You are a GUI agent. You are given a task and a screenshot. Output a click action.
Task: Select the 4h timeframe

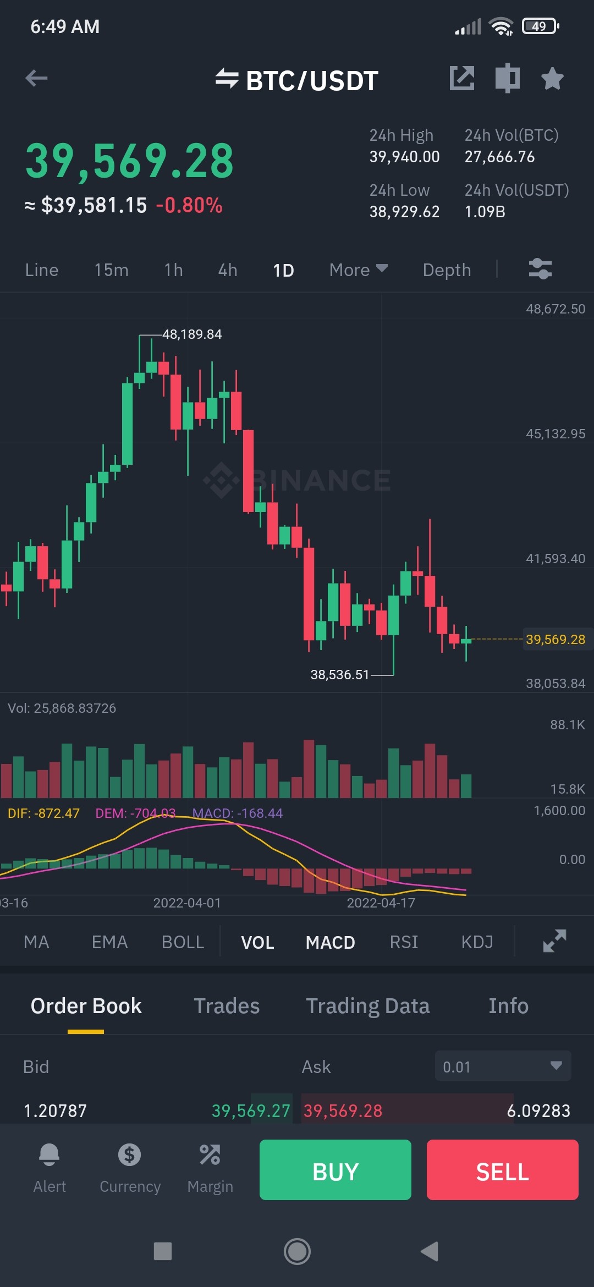click(x=228, y=270)
